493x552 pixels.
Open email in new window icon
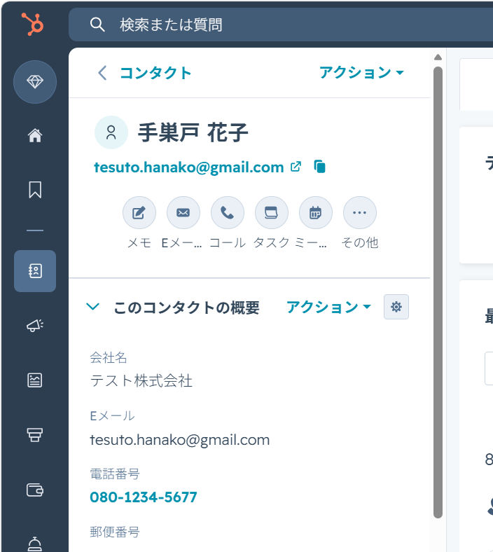(296, 167)
